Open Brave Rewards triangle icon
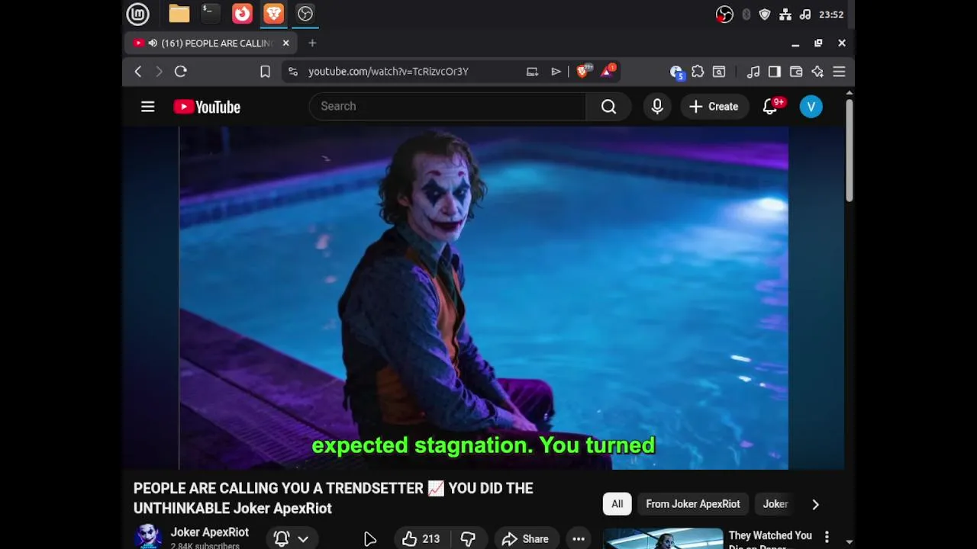 click(608, 71)
